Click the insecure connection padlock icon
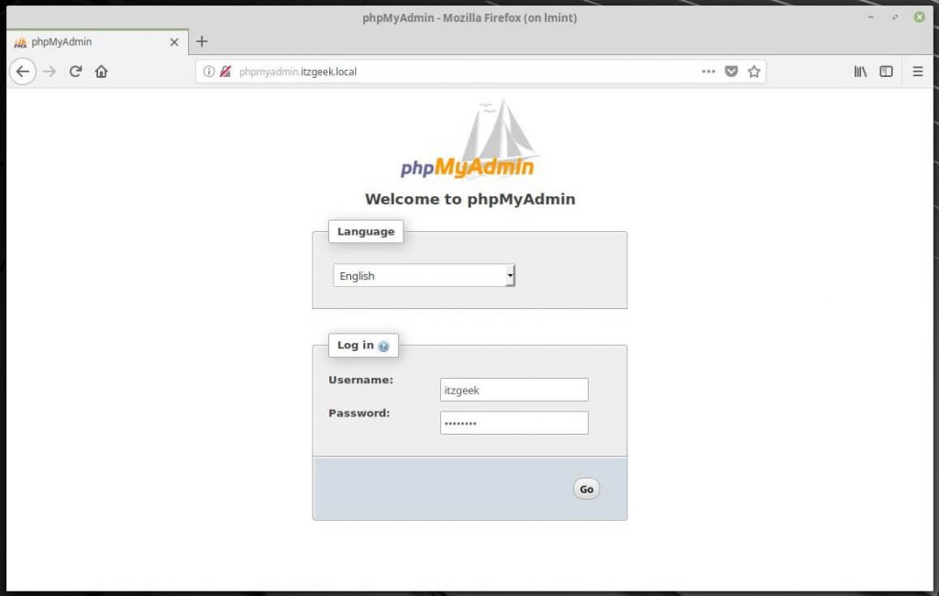Image resolution: width=939 pixels, height=596 pixels. tap(226, 72)
